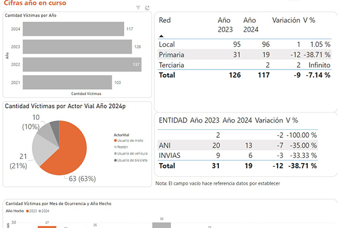The height and width of the screenshot is (228, 342).
Task: Toggle the sort arrow under the Red column
Action: 161,36
